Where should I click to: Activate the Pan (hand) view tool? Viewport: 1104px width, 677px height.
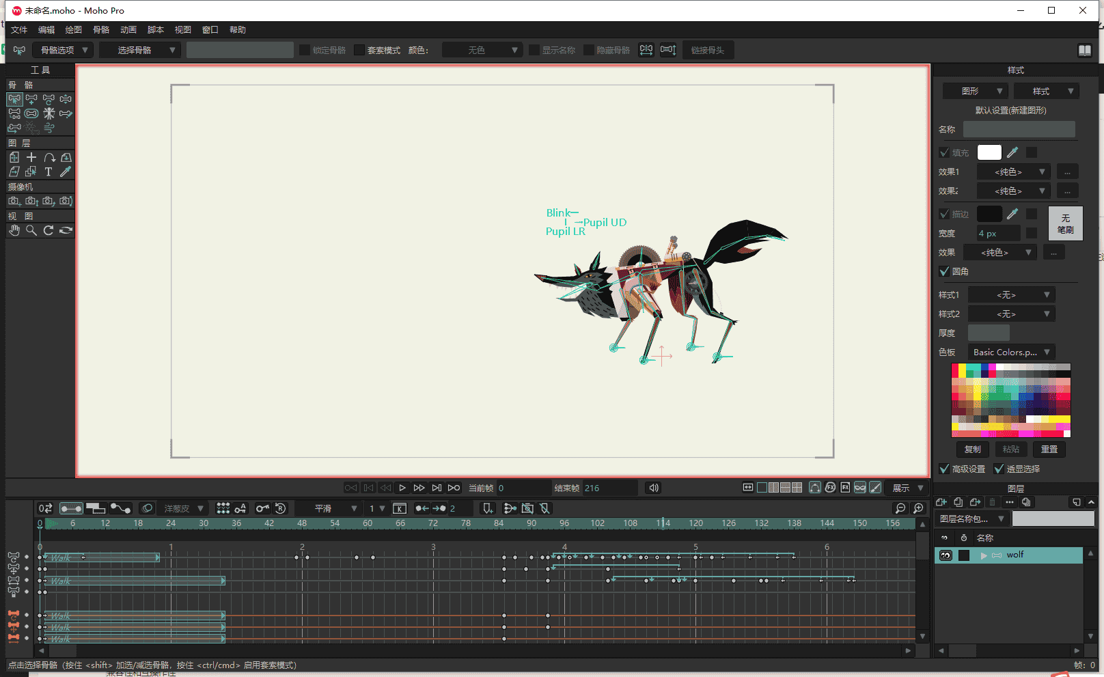point(14,231)
